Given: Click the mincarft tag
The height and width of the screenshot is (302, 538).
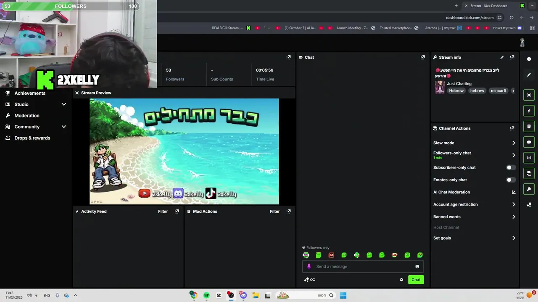Looking at the screenshot, I should point(498,91).
